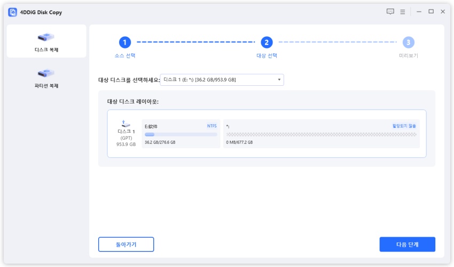Click the *: unallocated partition name
Image resolution: width=454 pixels, height=267 pixels.
tap(228, 126)
